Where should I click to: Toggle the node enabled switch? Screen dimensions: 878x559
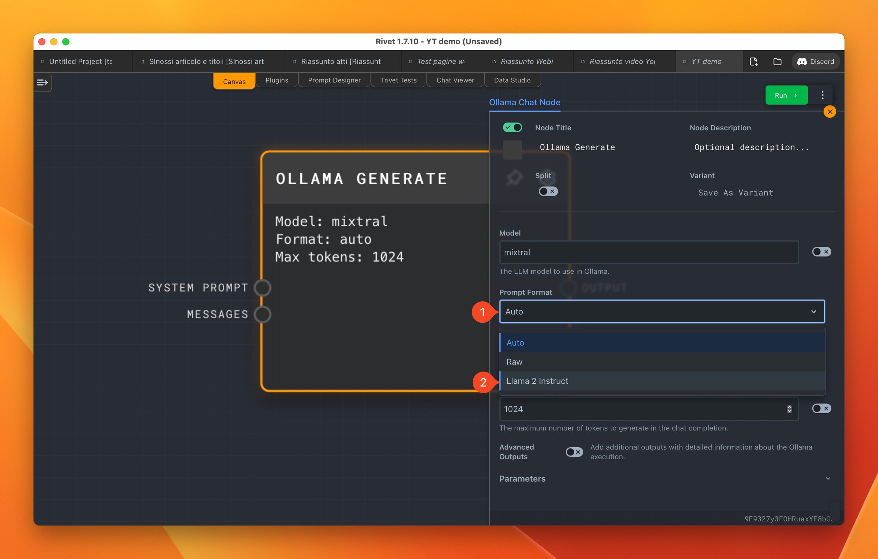(x=512, y=127)
